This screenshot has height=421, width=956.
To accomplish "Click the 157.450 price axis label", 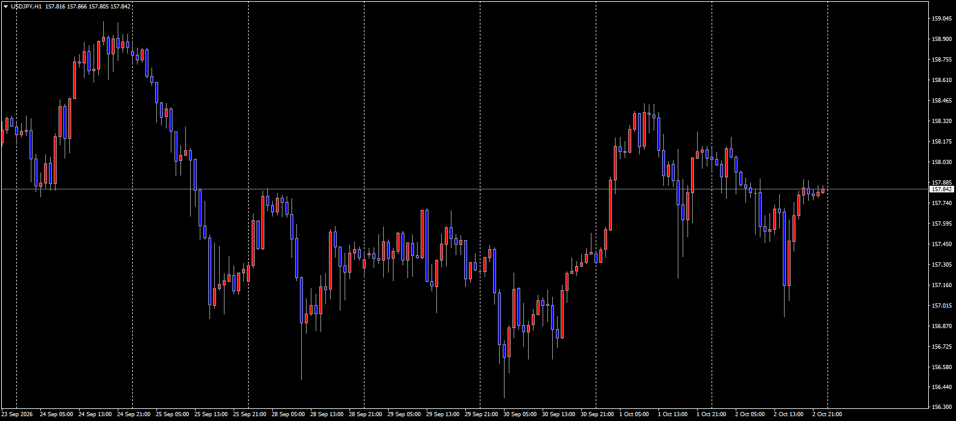I will tap(942, 244).
